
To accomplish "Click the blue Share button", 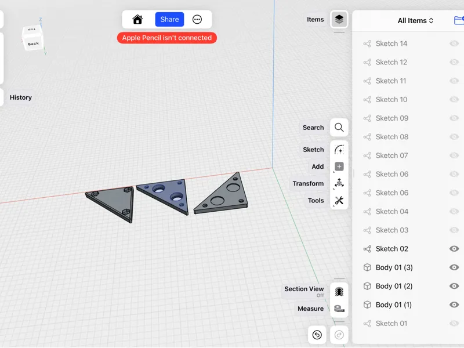I will coord(169,20).
